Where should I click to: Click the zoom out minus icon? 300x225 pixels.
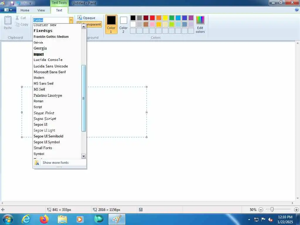coord(260,210)
